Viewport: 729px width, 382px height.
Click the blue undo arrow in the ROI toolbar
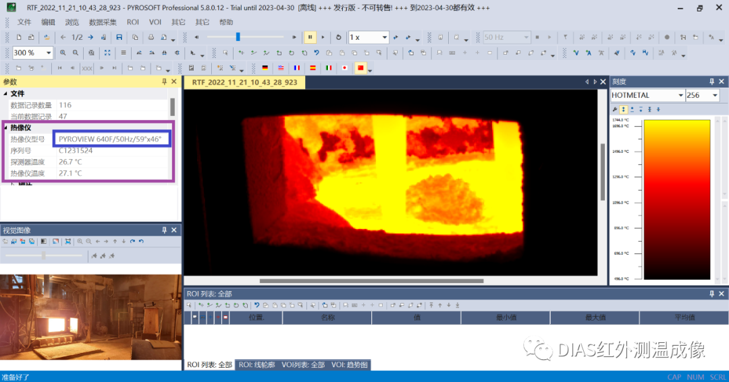click(317, 53)
